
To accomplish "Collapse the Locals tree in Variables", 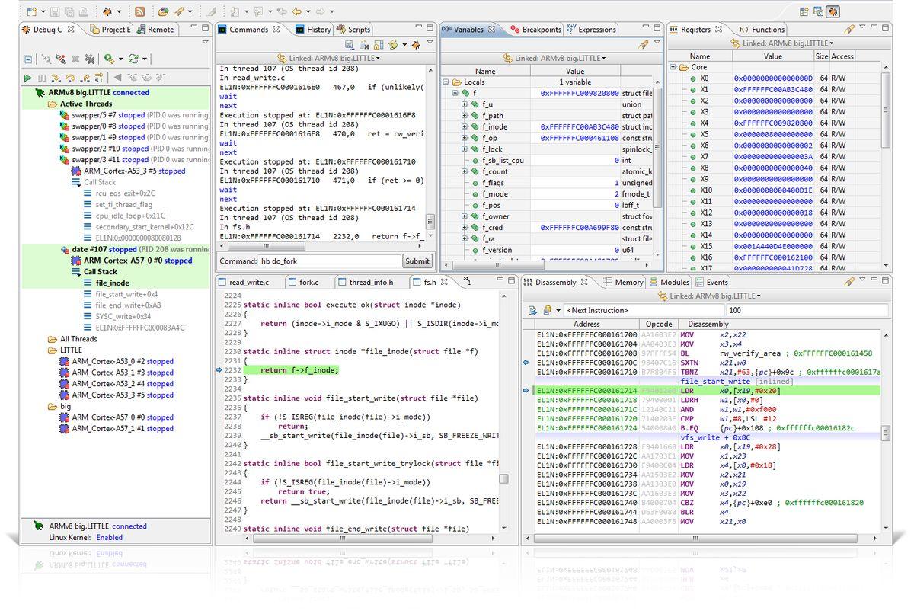I will (446, 82).
